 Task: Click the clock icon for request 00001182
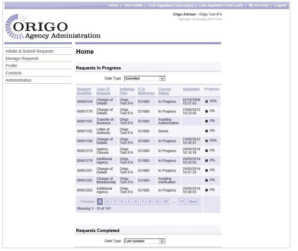[207, 131]
